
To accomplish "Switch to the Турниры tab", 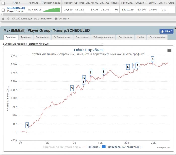I will [x=26, y=37].
